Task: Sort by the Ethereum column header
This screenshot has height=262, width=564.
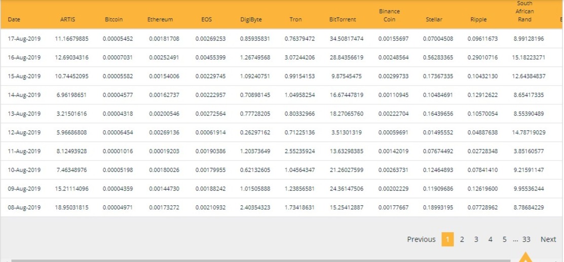Action: pyautogui.click(x=160, y=19)
